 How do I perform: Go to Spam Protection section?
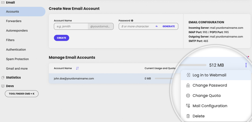[17, 59]
